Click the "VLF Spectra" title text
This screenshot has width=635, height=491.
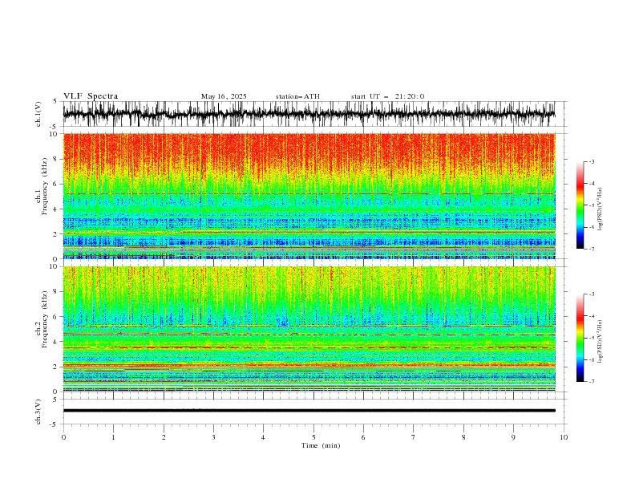(x=91, y=96)
